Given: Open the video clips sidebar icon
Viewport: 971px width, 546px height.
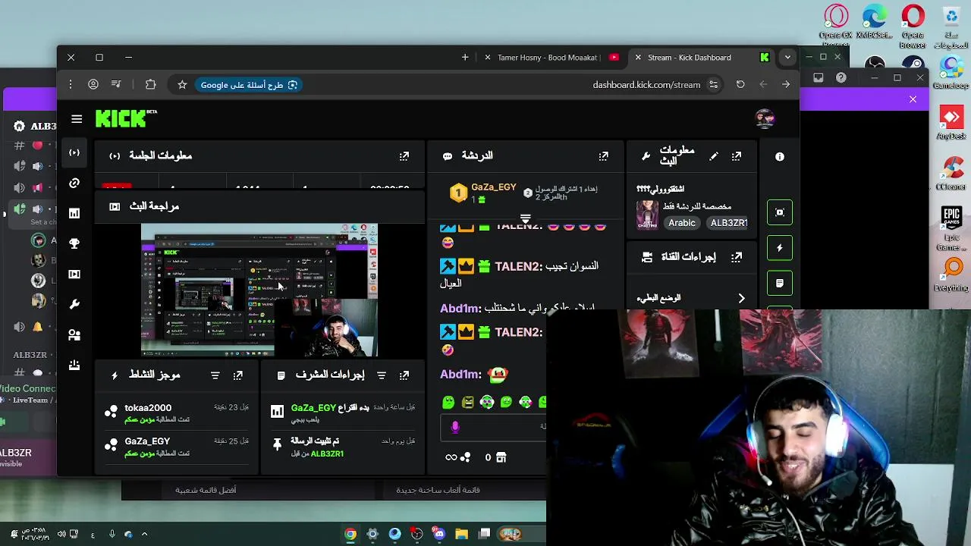Looking at the screenshot, I should point(74,274).
